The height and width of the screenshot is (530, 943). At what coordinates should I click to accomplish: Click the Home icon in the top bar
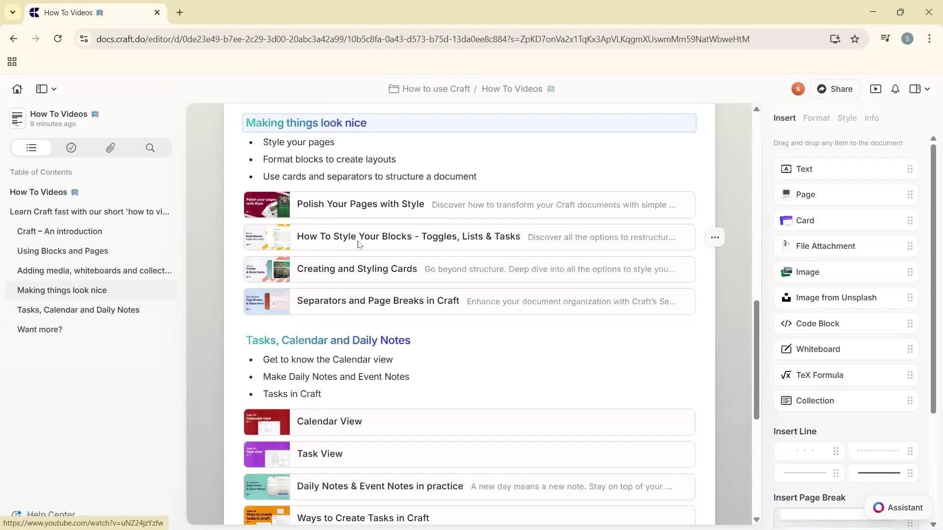(x=17, y=89)
